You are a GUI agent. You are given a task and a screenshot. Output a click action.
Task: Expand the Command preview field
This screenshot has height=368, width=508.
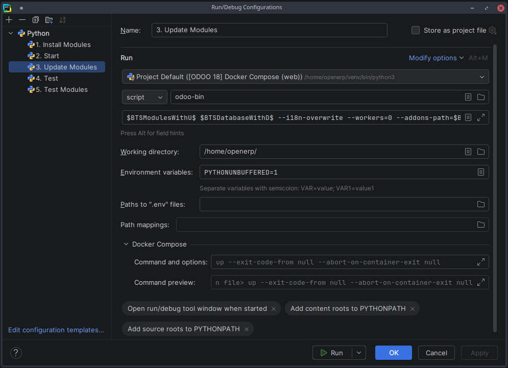point(481,282)
